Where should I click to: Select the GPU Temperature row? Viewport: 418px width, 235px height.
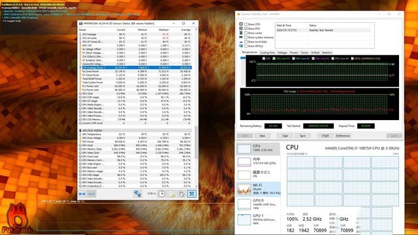[x=135, y=134]
